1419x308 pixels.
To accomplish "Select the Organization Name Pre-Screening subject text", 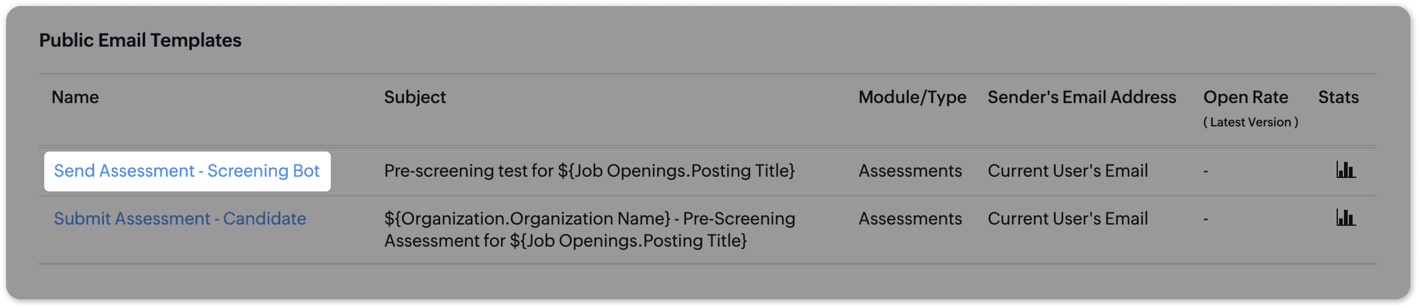I will tap(589, 230).
